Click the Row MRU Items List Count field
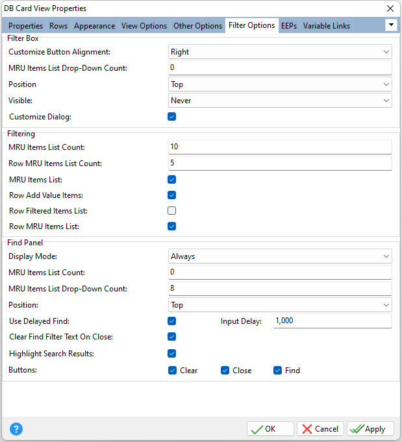This screenshot has height=442, width=402. (280, 163)
